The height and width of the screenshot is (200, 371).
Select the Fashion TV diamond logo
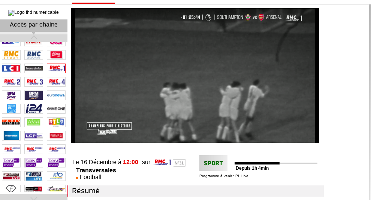tap(11, 189)
